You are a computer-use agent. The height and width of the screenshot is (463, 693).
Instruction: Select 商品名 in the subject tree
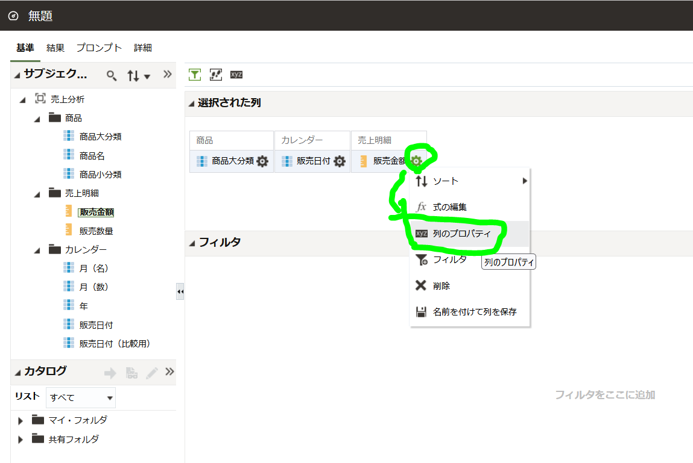coord(92,156)
